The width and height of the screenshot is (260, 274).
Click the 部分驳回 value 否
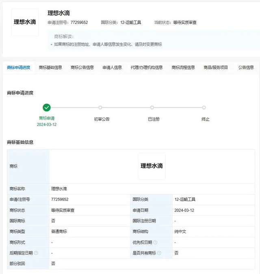point(53,263)
